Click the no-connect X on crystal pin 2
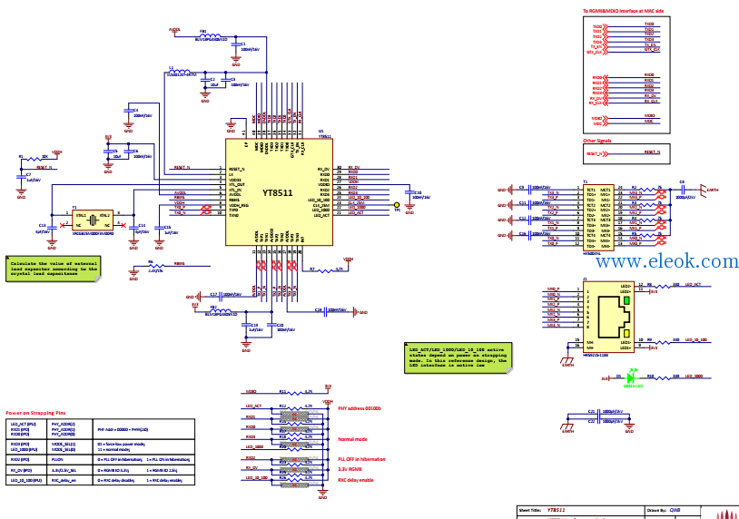 pos(63,226)
